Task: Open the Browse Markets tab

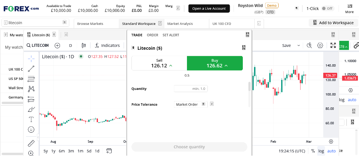Action: point(96,23)
